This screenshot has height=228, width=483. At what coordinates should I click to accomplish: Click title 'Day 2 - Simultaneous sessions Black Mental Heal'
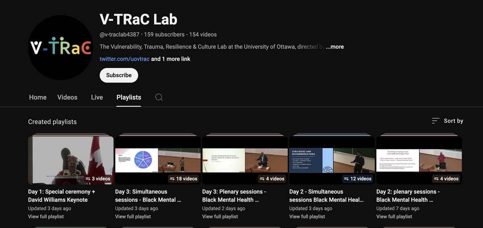click(326, 196)
